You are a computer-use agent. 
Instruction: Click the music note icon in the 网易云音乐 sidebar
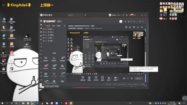(41, 47)
